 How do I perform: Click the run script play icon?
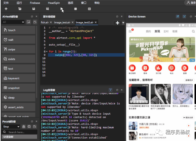pyautogui.click(x=62, y=9)
